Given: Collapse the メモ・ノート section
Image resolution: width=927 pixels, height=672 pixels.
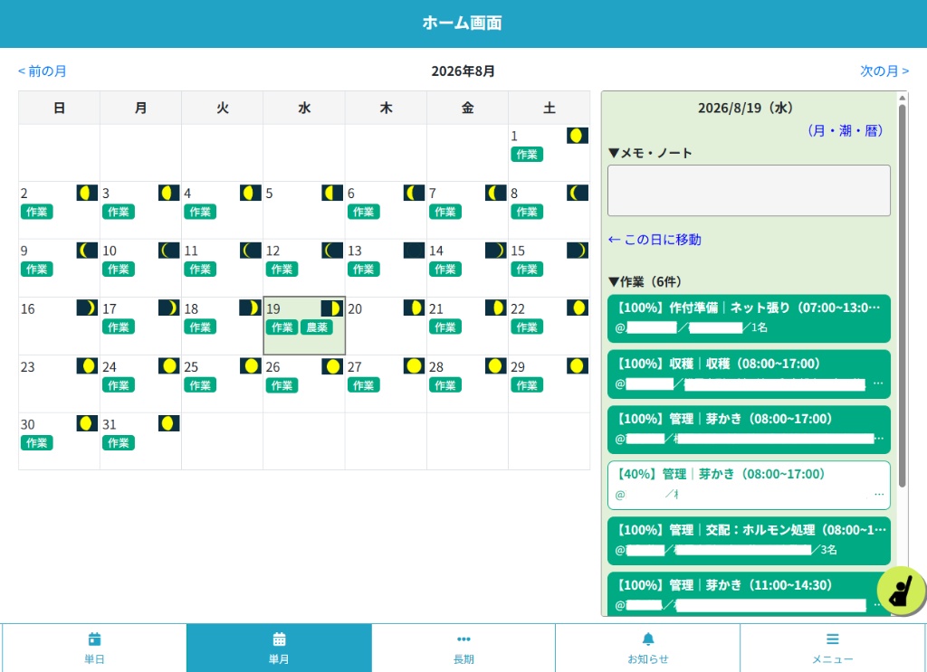Looking at the screenshot, I should click(x=650, y=153).
